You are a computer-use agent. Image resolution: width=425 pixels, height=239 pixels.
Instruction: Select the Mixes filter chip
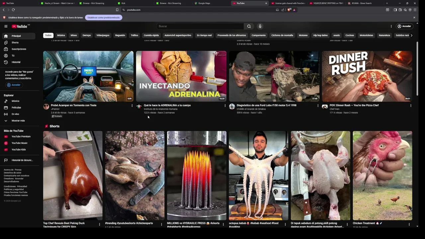pos(74,35)
